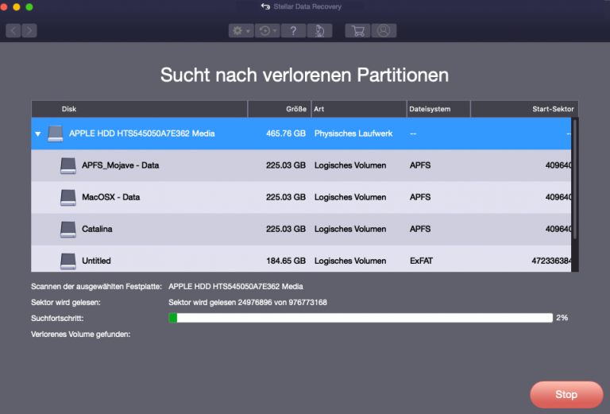Click the drive icon of Untitled
Image resolution: width=610 pixels, height=414 pixels.
68,261
